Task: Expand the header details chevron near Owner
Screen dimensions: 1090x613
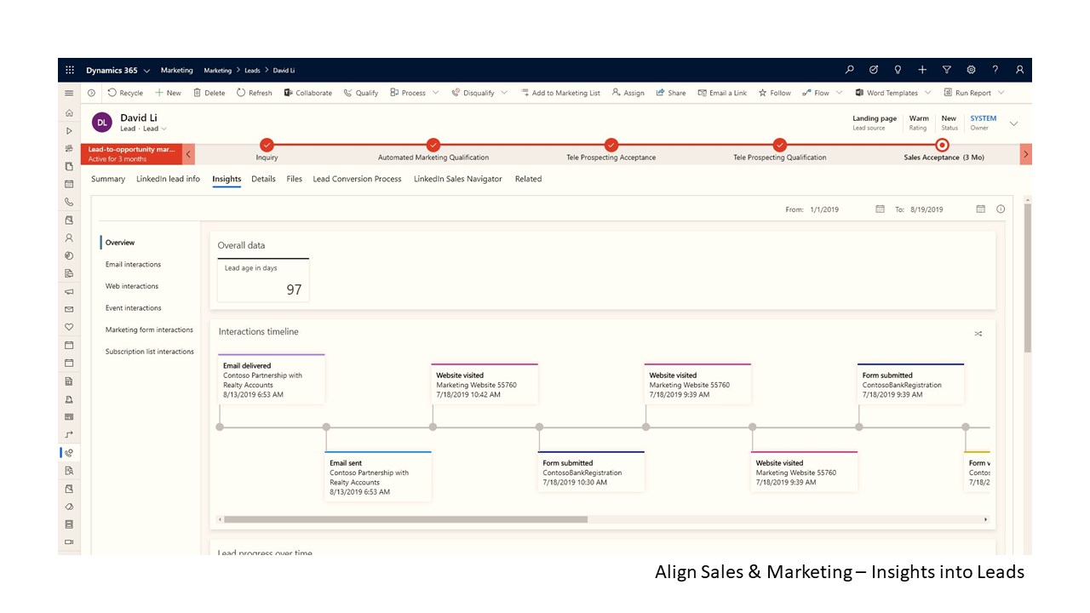Action: click(x=1013, y=123)
